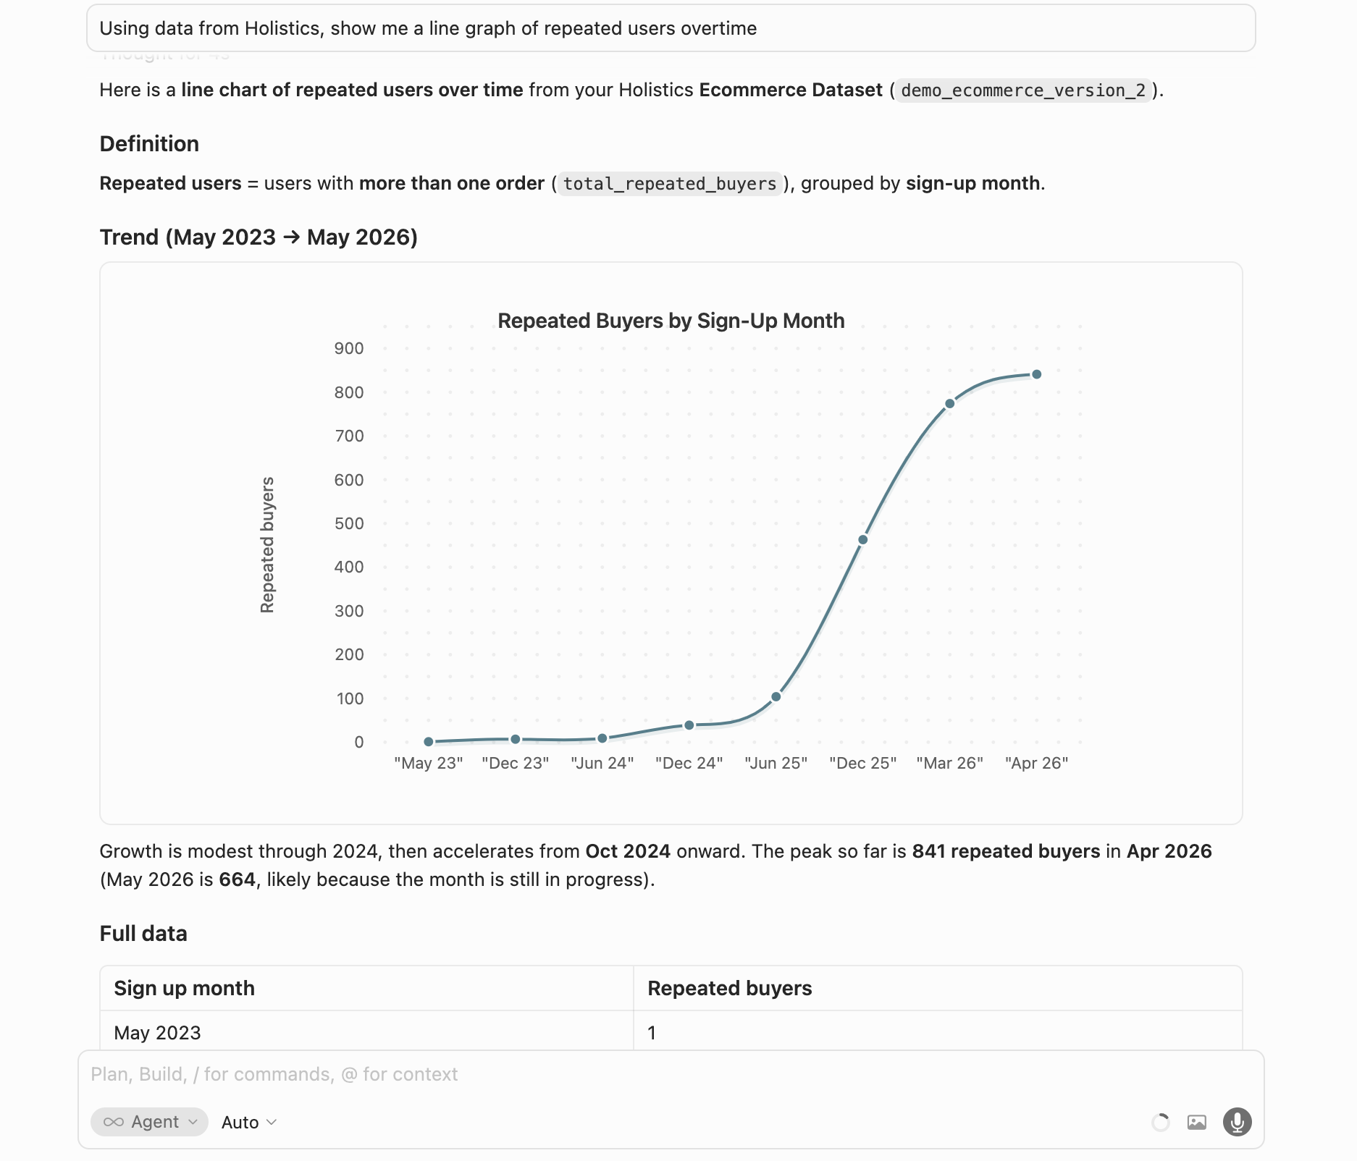1357x1161 pixels.
Task: Click the Repeated buyers table header
Action: (729, 988)
